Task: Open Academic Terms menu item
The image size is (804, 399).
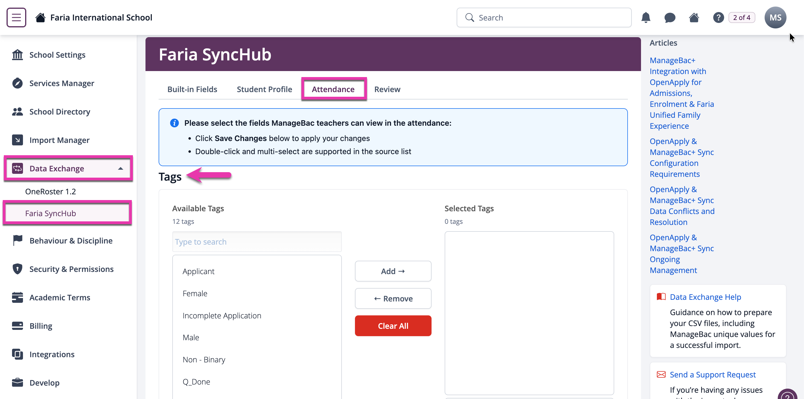Action: click(x=60, y=297)
